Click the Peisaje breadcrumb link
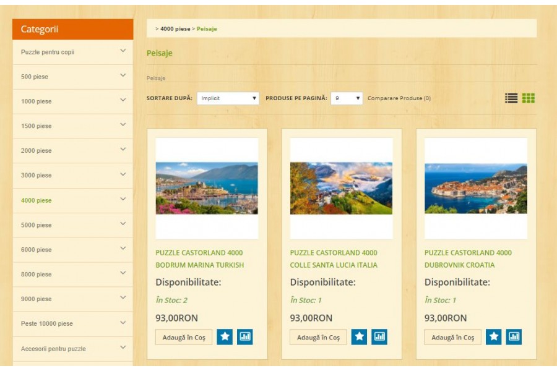Viewport: 557px width, 371px height. [207, 29]
